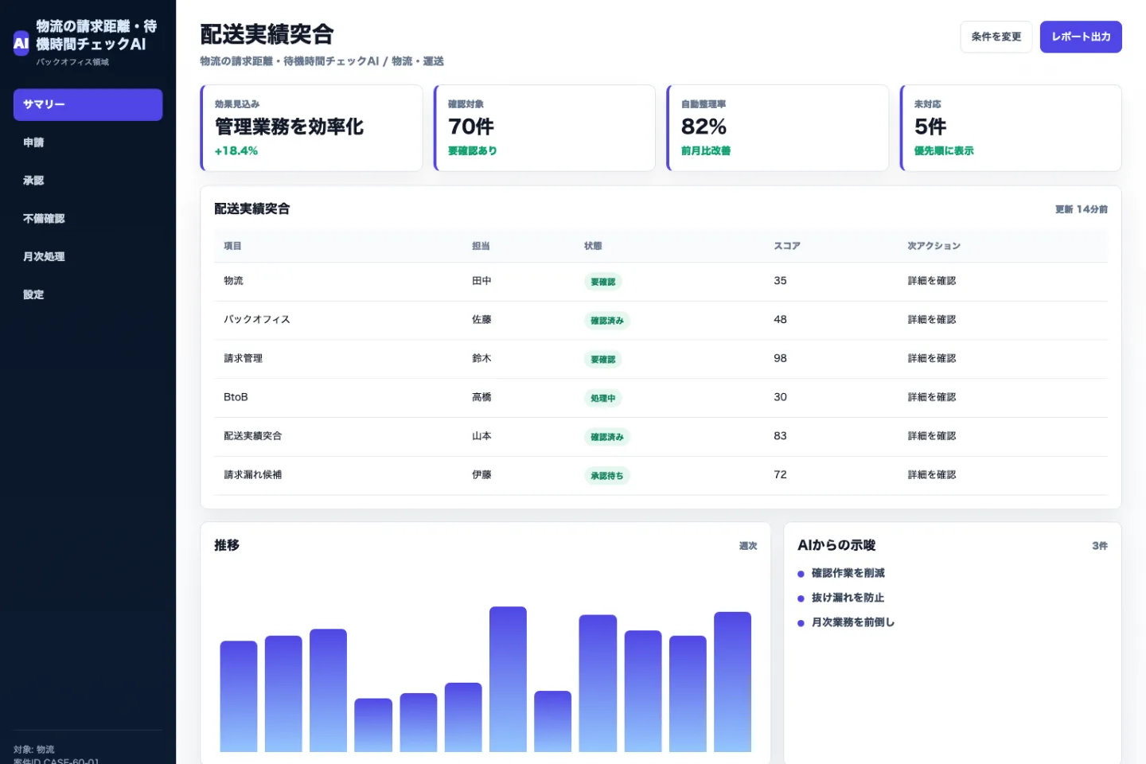1146x764 pixels.
Task: Click the 担当 column header
Action: pos(481,246)
